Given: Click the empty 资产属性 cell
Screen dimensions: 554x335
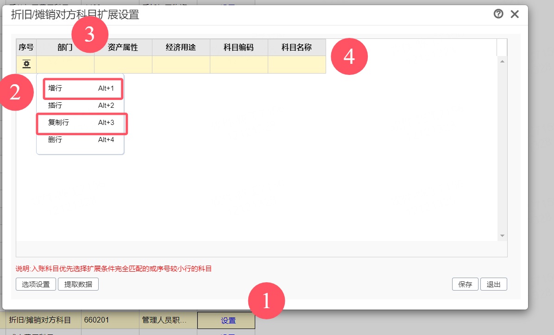Looking at the screenshot, I should pos(123,65).
